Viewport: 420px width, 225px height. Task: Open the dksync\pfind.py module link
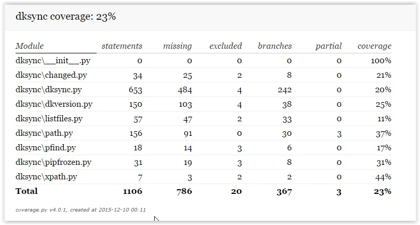46,148
